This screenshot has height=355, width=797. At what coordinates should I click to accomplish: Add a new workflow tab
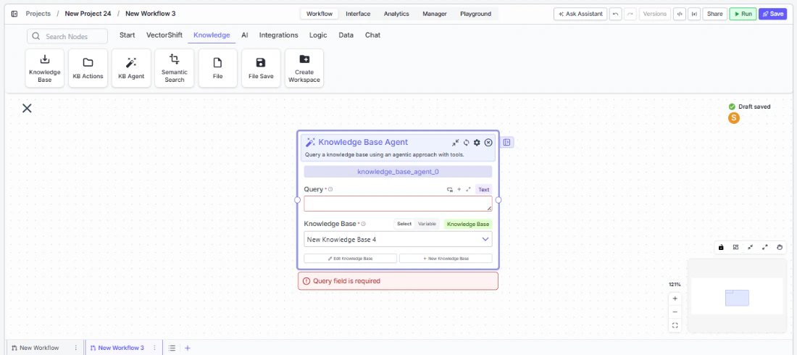188,348
